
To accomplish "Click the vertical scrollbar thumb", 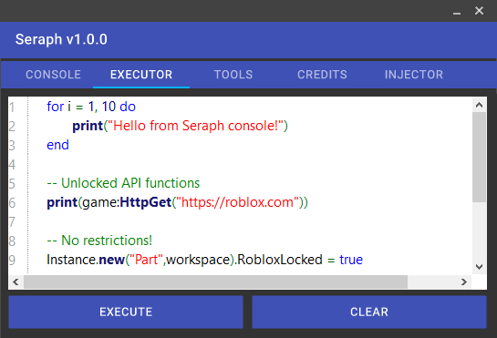I will click(x=479, y=157).
